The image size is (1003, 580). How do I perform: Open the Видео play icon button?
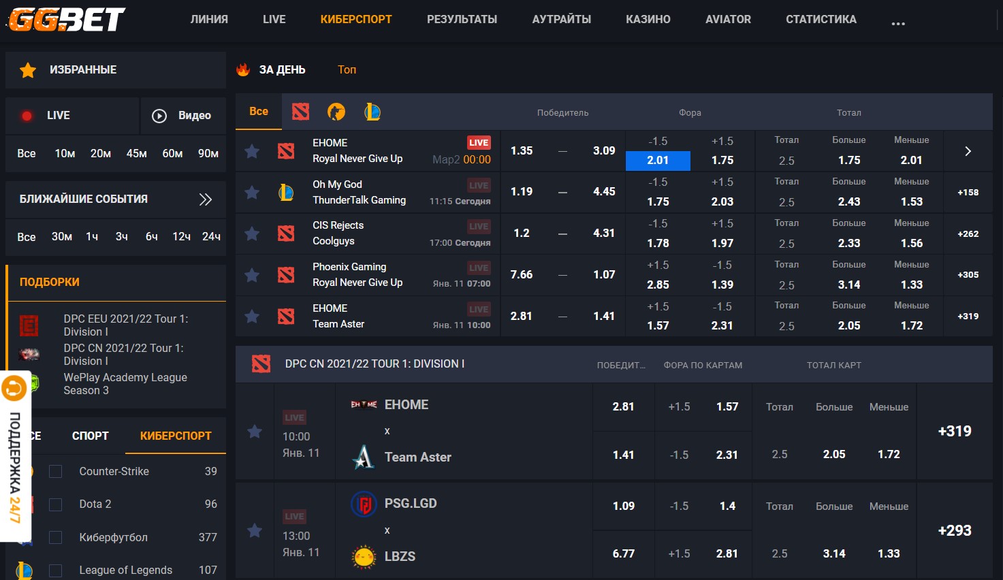[183, 116]
